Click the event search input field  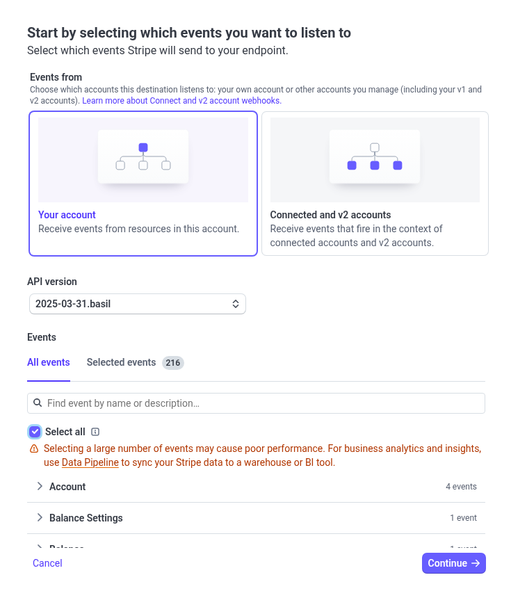pyautogui.click(x=209, y=403)
